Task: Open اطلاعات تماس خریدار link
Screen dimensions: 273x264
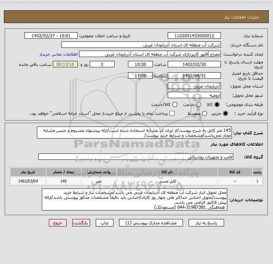Action: tap(58, 54)
